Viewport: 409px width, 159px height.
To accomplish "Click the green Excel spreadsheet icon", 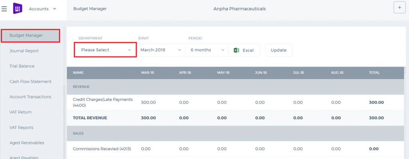I will click(236, 50).
